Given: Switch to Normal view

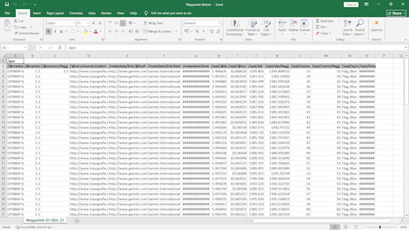Looking at the screenshot, I should point(334,227).
